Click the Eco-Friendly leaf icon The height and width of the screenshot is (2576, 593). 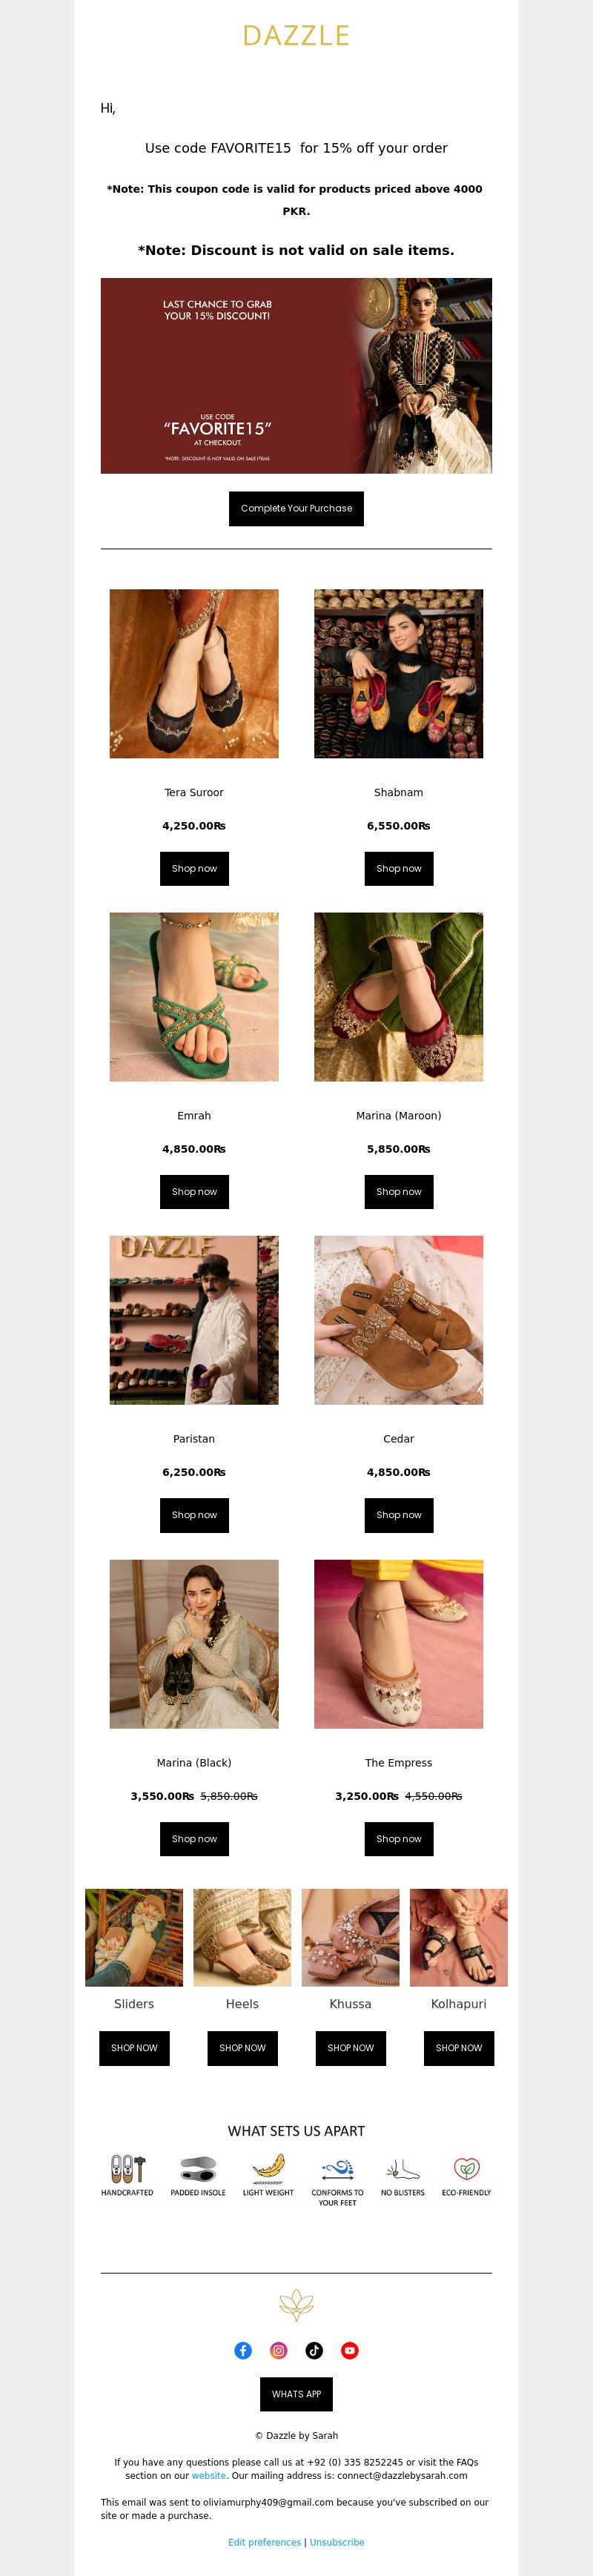(x=466, y=2168)
